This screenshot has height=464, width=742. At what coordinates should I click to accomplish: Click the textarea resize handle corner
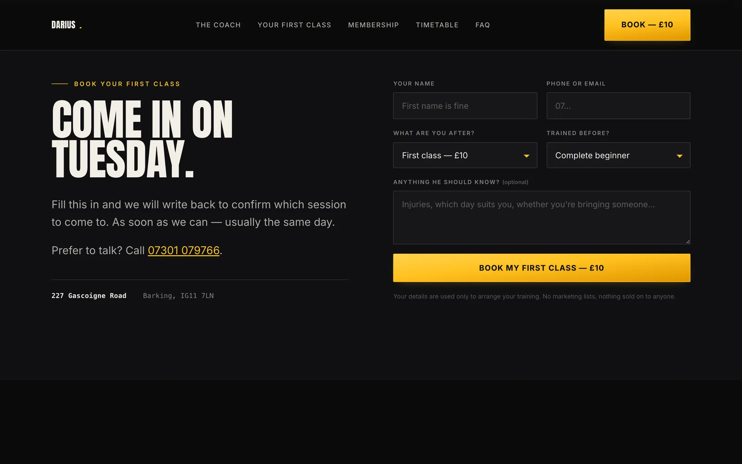pyautogui.click(x=688, y=241)
